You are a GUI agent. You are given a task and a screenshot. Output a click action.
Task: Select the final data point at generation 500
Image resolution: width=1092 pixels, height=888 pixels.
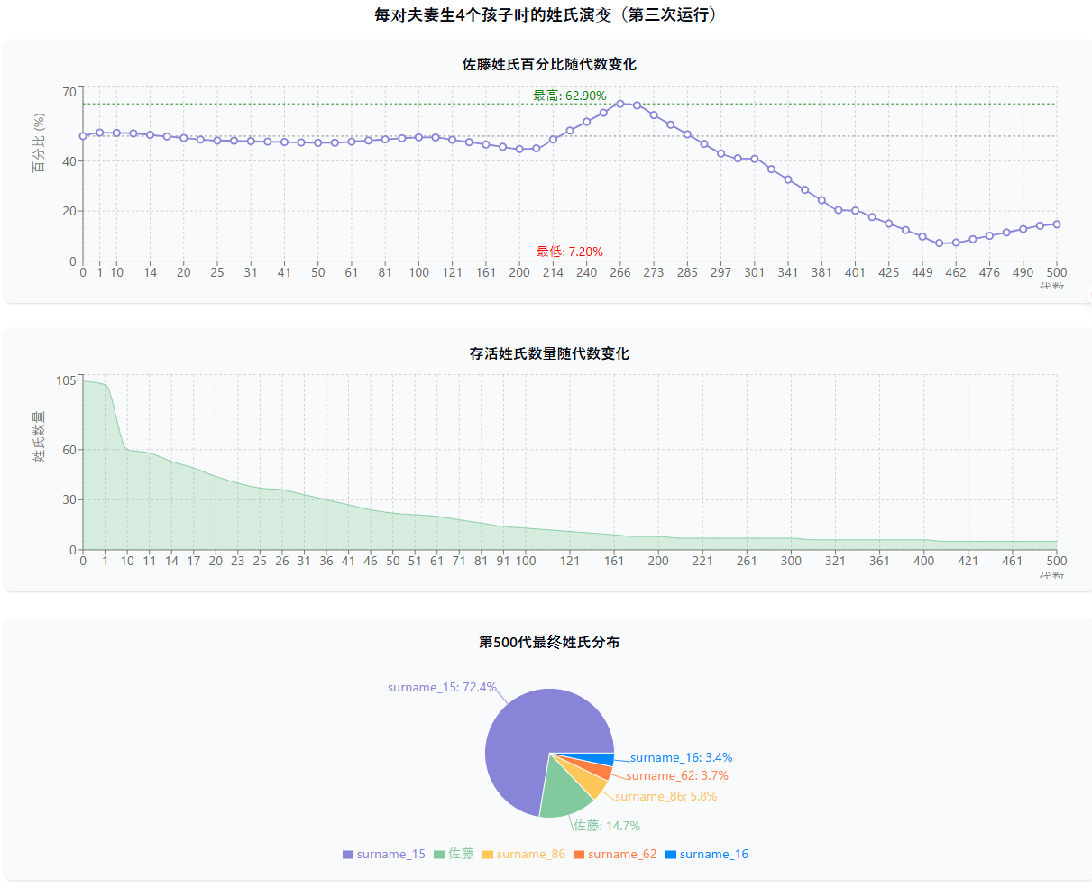1057,224
